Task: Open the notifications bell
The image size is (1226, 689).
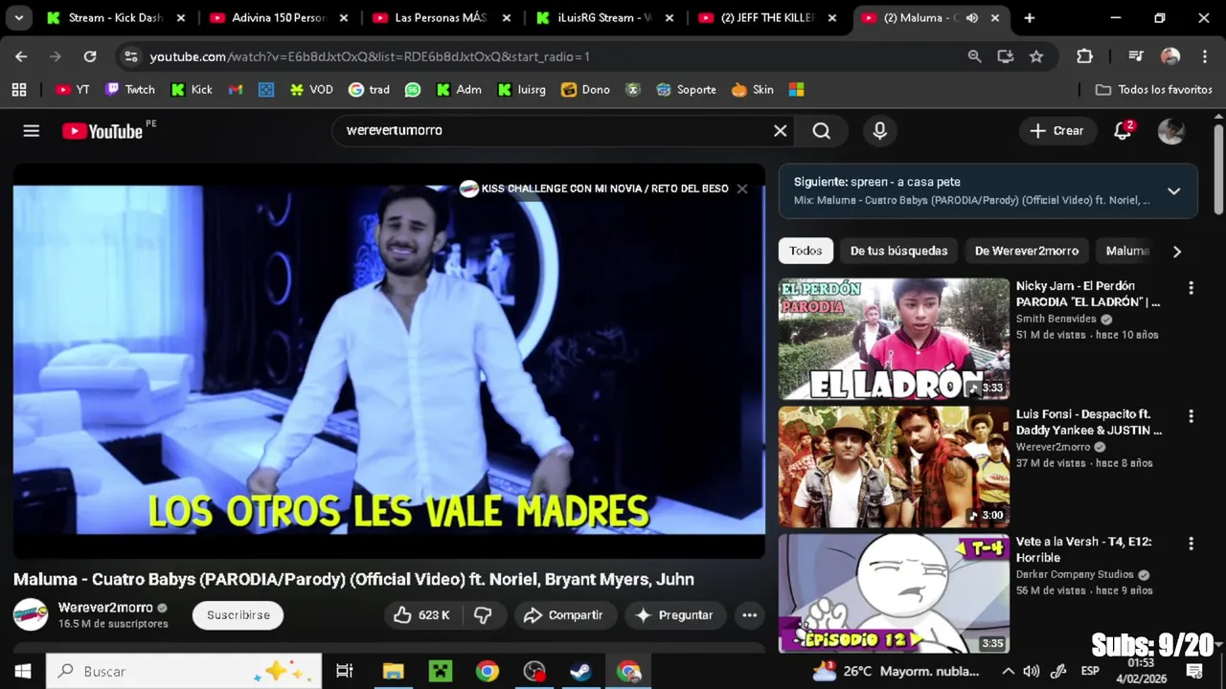Action: coord(1123,131)
